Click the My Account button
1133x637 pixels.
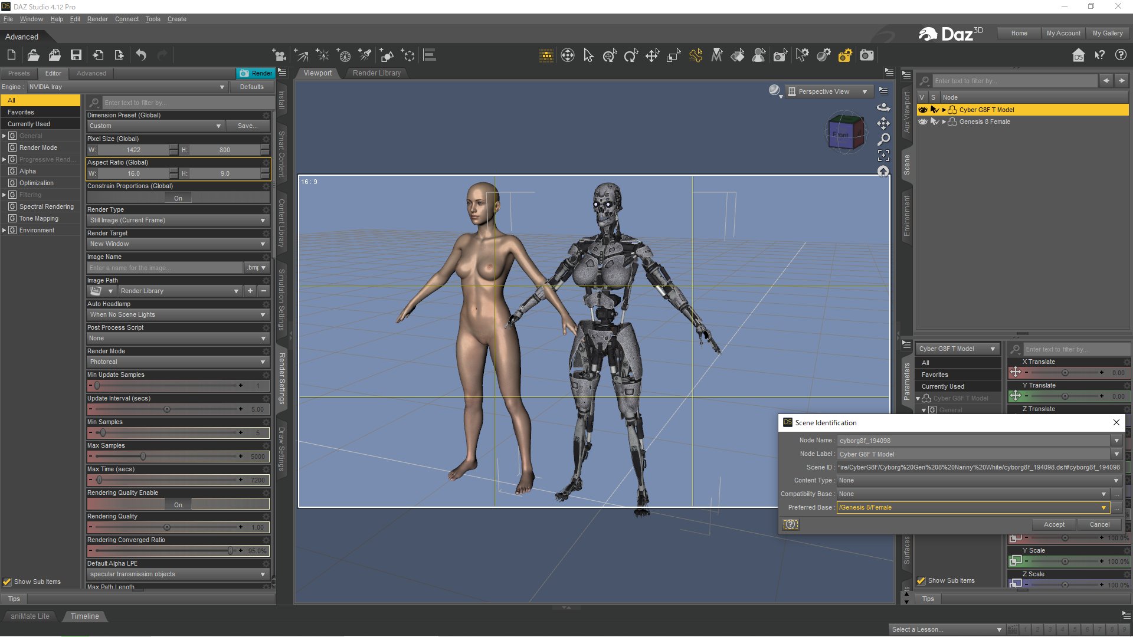1063,33
